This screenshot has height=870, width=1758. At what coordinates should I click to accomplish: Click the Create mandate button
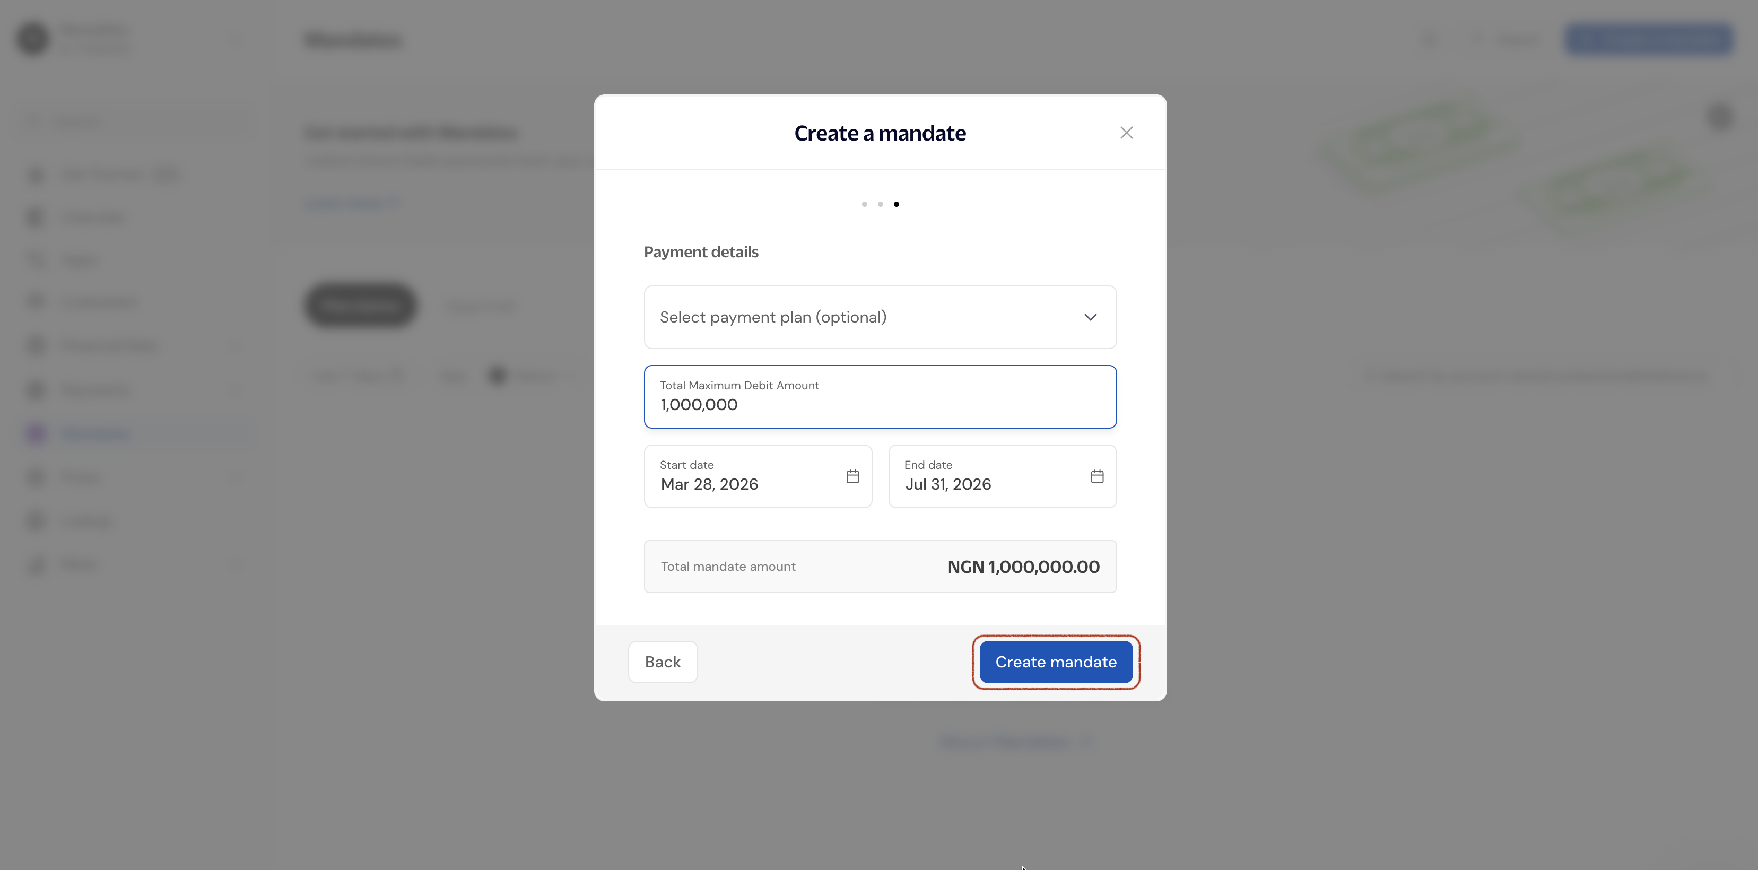pyautogui.click(x=1055, y=661)
